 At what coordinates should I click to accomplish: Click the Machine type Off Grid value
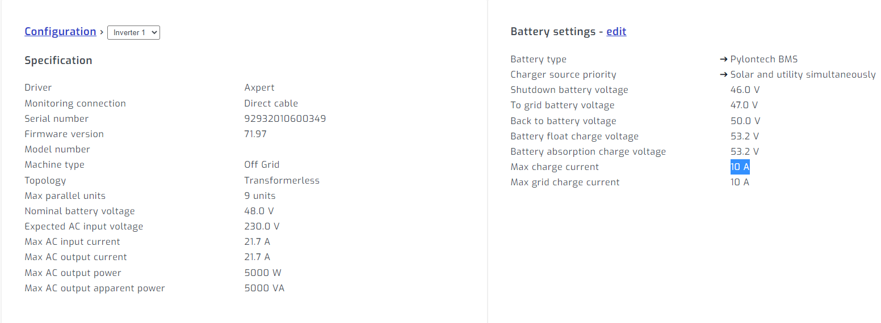pyautogui.click(x=262, y=165)
